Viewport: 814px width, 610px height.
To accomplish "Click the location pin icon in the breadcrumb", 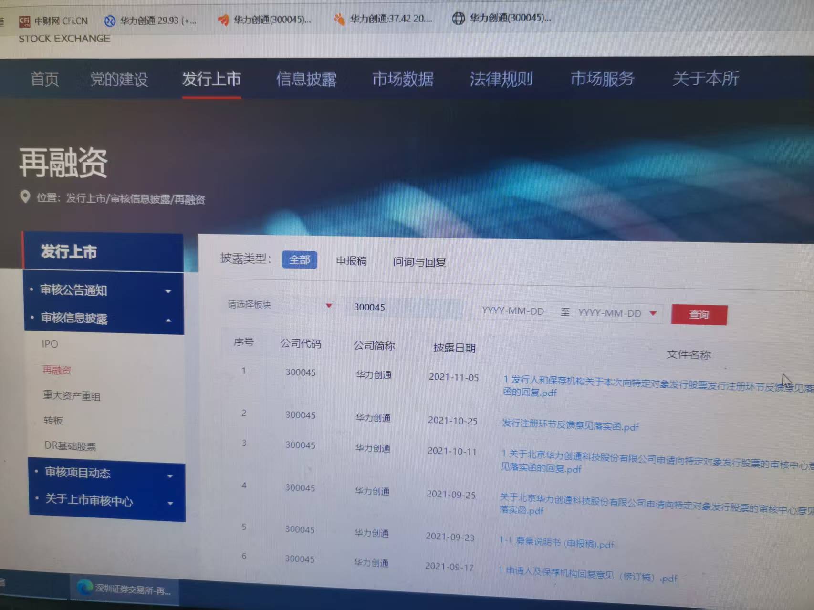I will tap(25, 196).
